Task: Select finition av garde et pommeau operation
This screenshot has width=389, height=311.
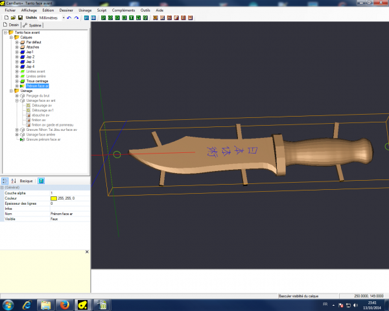Action: (53, 125)
